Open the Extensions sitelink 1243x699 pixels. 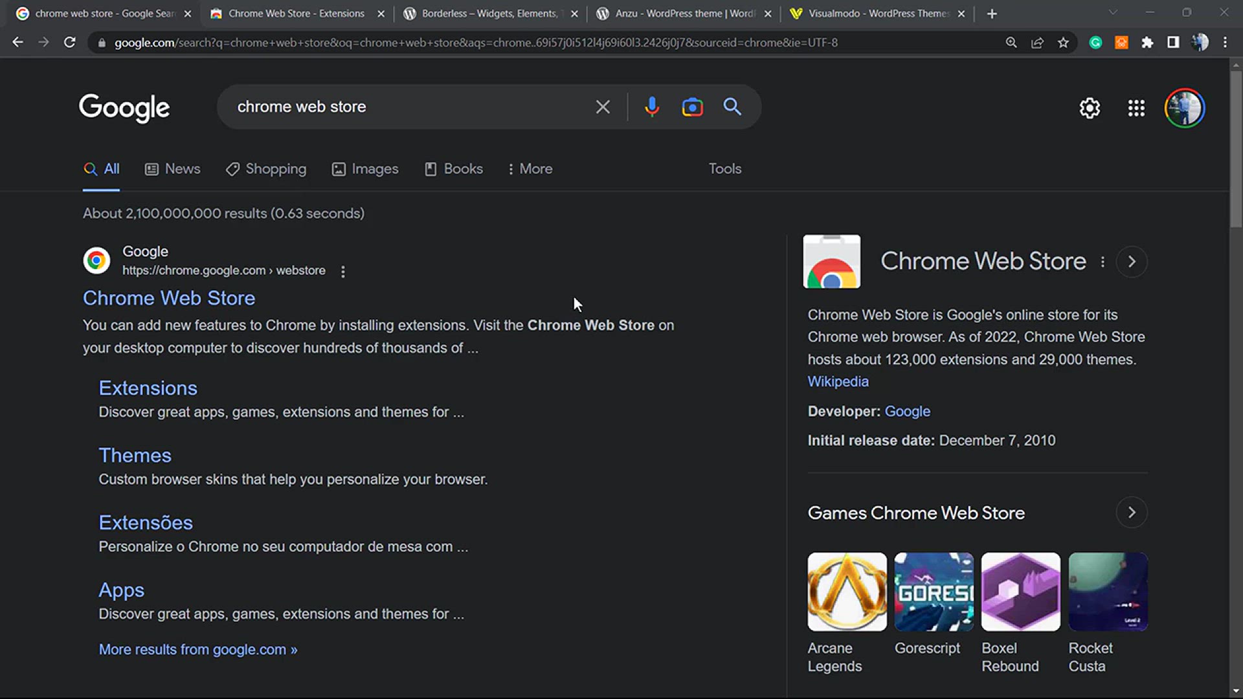(x=148, y=388)
